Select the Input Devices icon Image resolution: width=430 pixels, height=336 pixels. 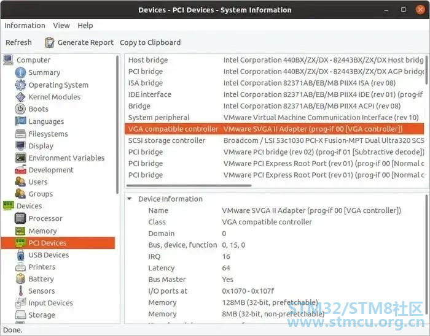click(20, 303)
